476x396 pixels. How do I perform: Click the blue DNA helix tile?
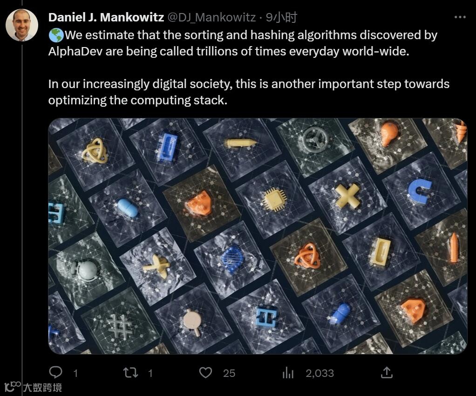pyautogui.click(x=232, y=259)
